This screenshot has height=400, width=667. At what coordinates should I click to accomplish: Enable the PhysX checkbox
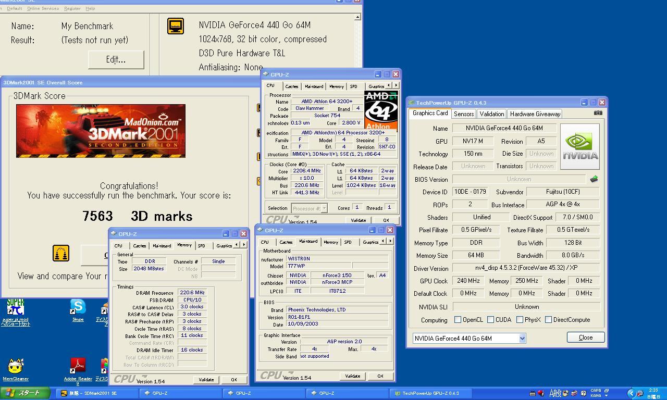coord(520,320)
